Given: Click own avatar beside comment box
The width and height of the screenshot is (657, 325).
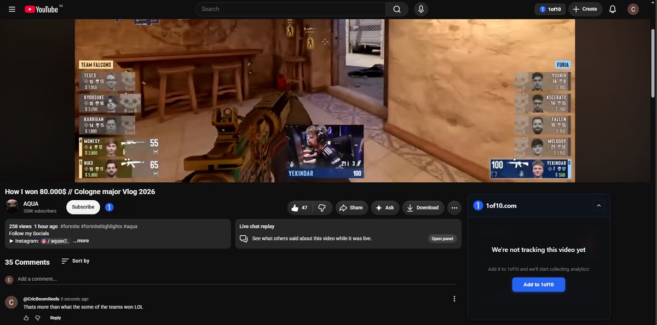Looking at the screenshot, I should coord(9,280).
